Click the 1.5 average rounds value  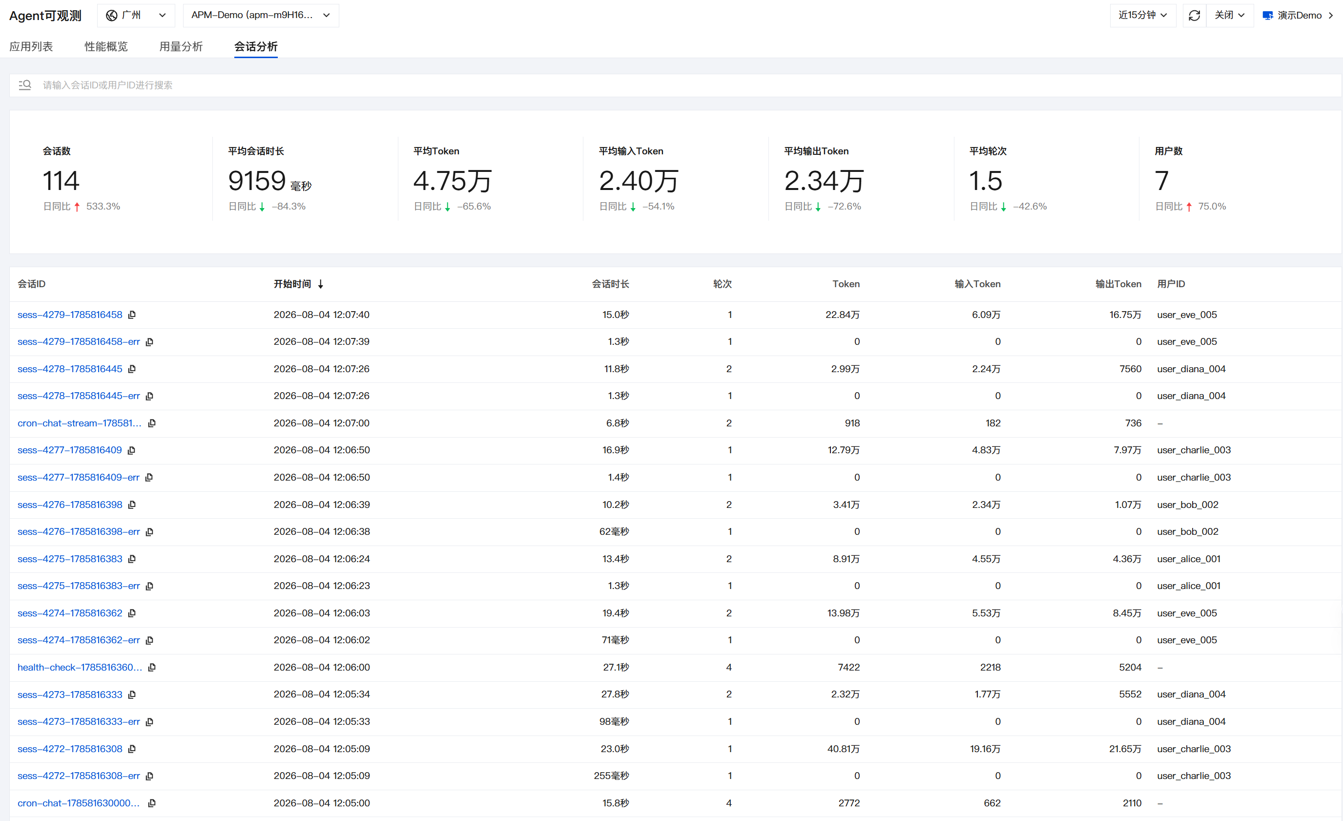point(986,181)
